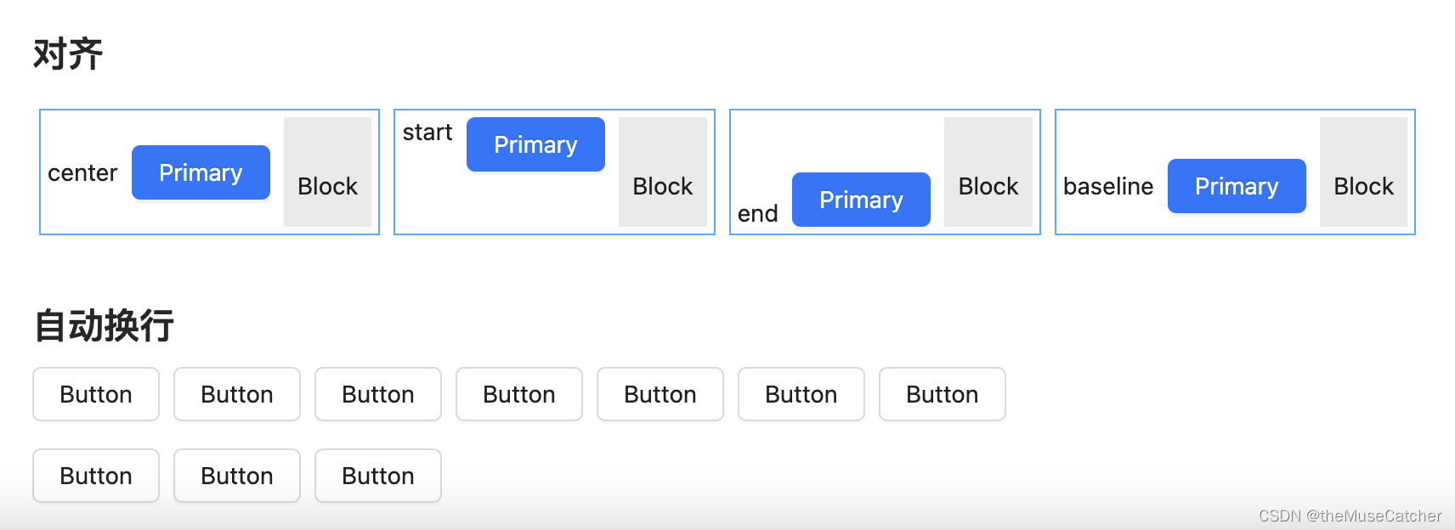Click the "baseline" text label
Image resolution: width=1455 pixels, height=530 pixels.
coord(1108,186)
